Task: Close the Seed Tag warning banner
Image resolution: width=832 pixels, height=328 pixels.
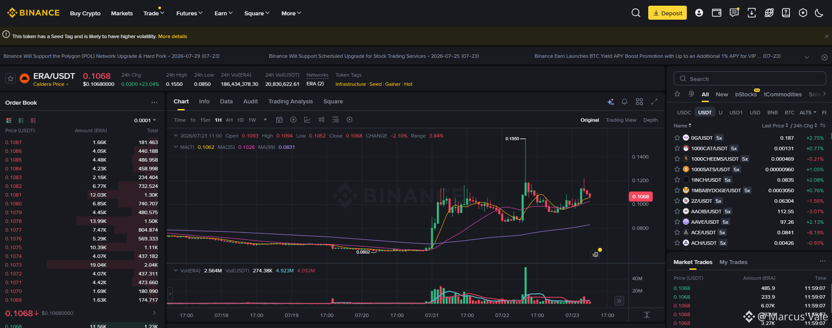Action: tap(827, 36)
